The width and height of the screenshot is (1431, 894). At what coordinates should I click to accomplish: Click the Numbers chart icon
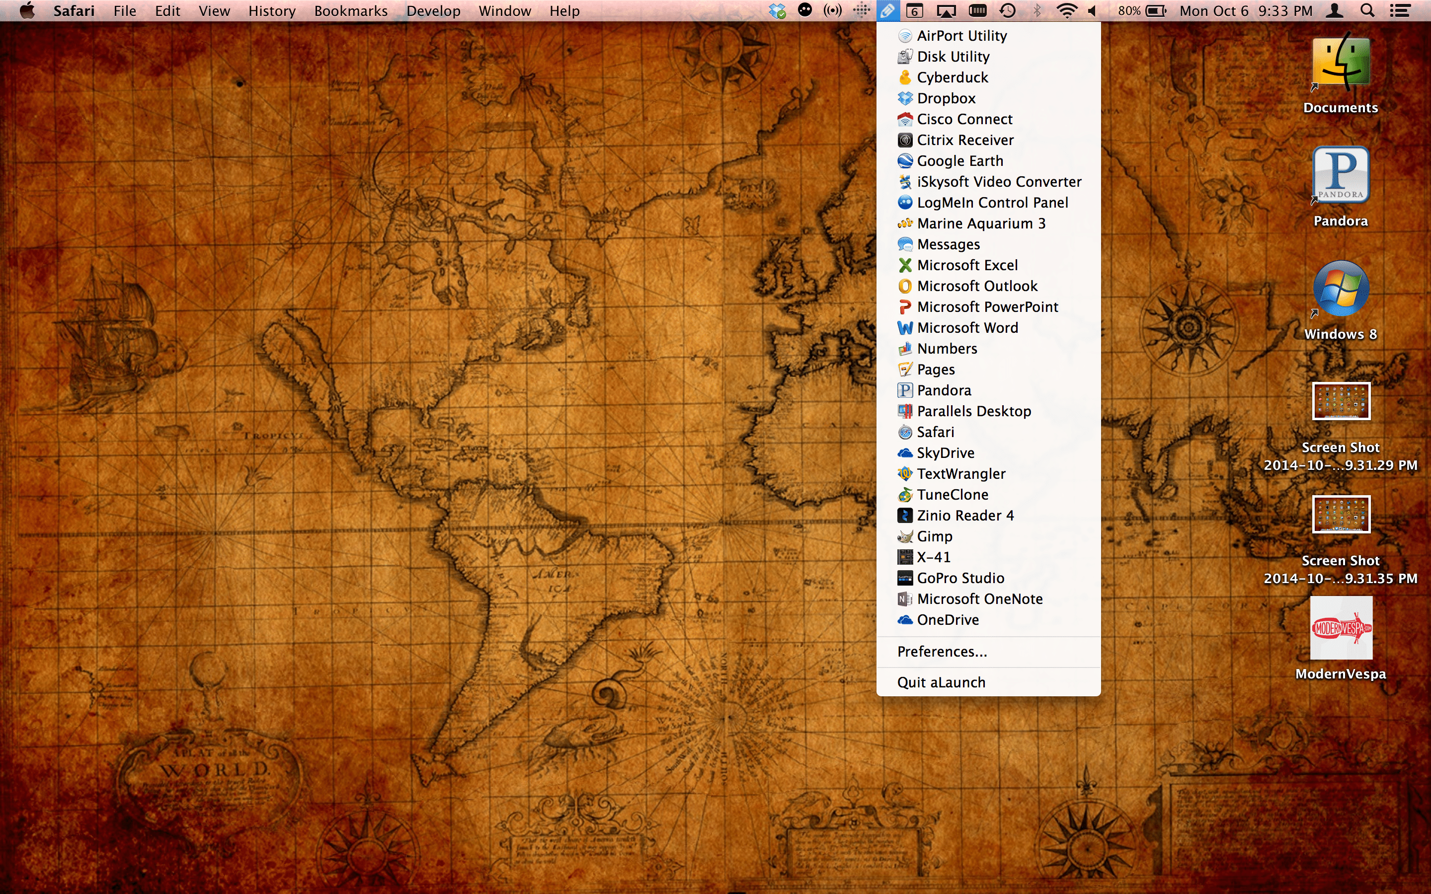pyautogui.click(x=905, y=348)
